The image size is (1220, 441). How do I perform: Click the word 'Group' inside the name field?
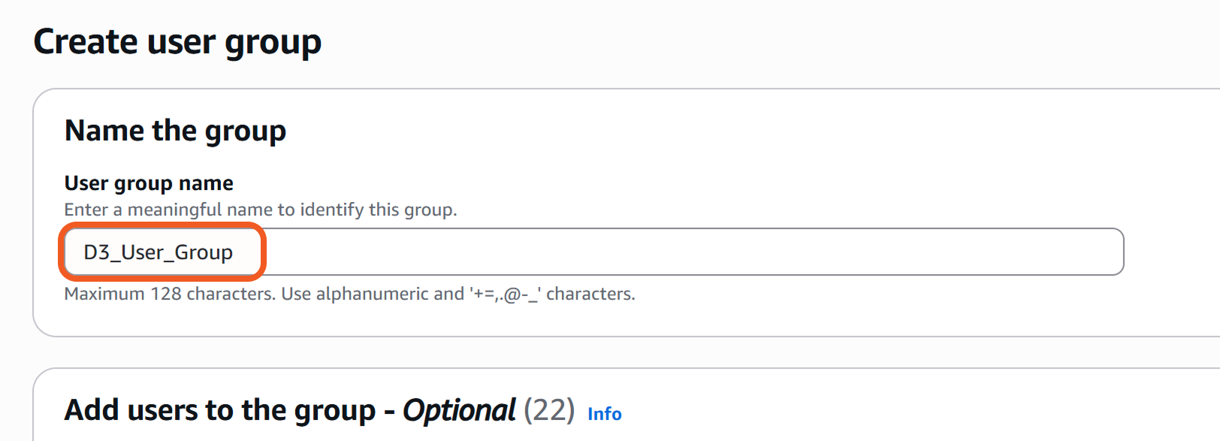pos(204,252)
